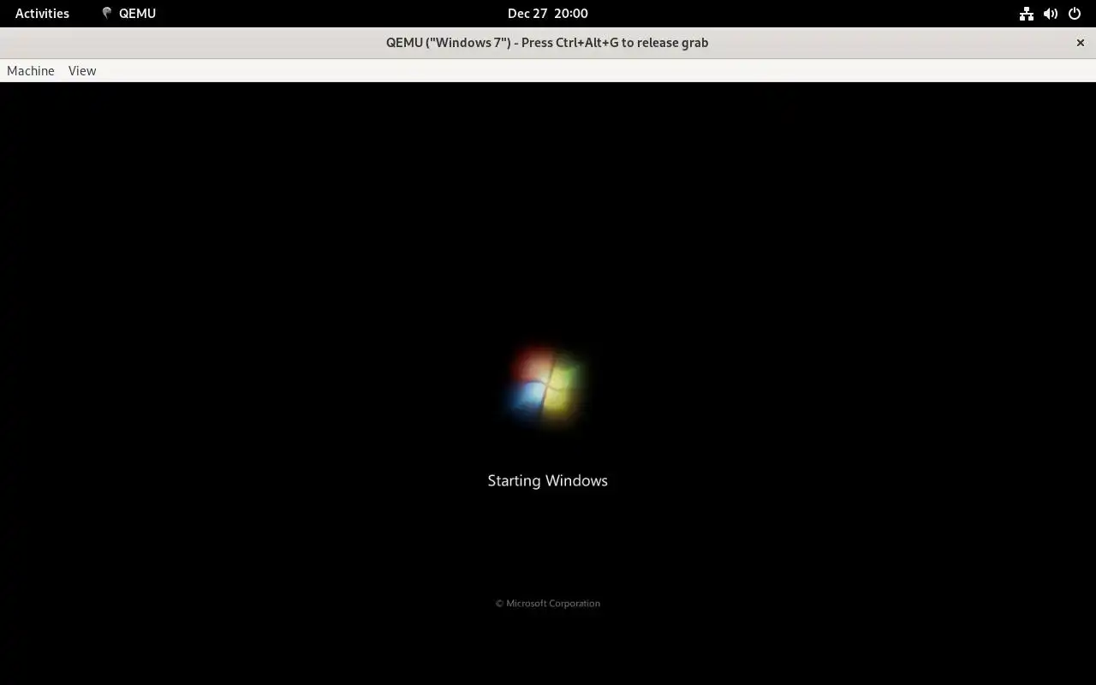
Task: Open the Machine menu
Action: coord(31,71)
